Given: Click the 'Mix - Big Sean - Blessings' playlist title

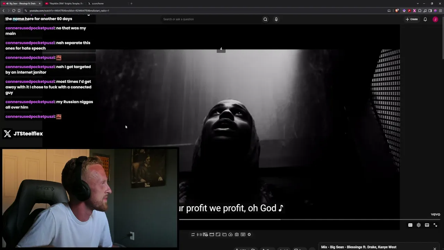Looking at the screenshot, I should pos(359,247).
